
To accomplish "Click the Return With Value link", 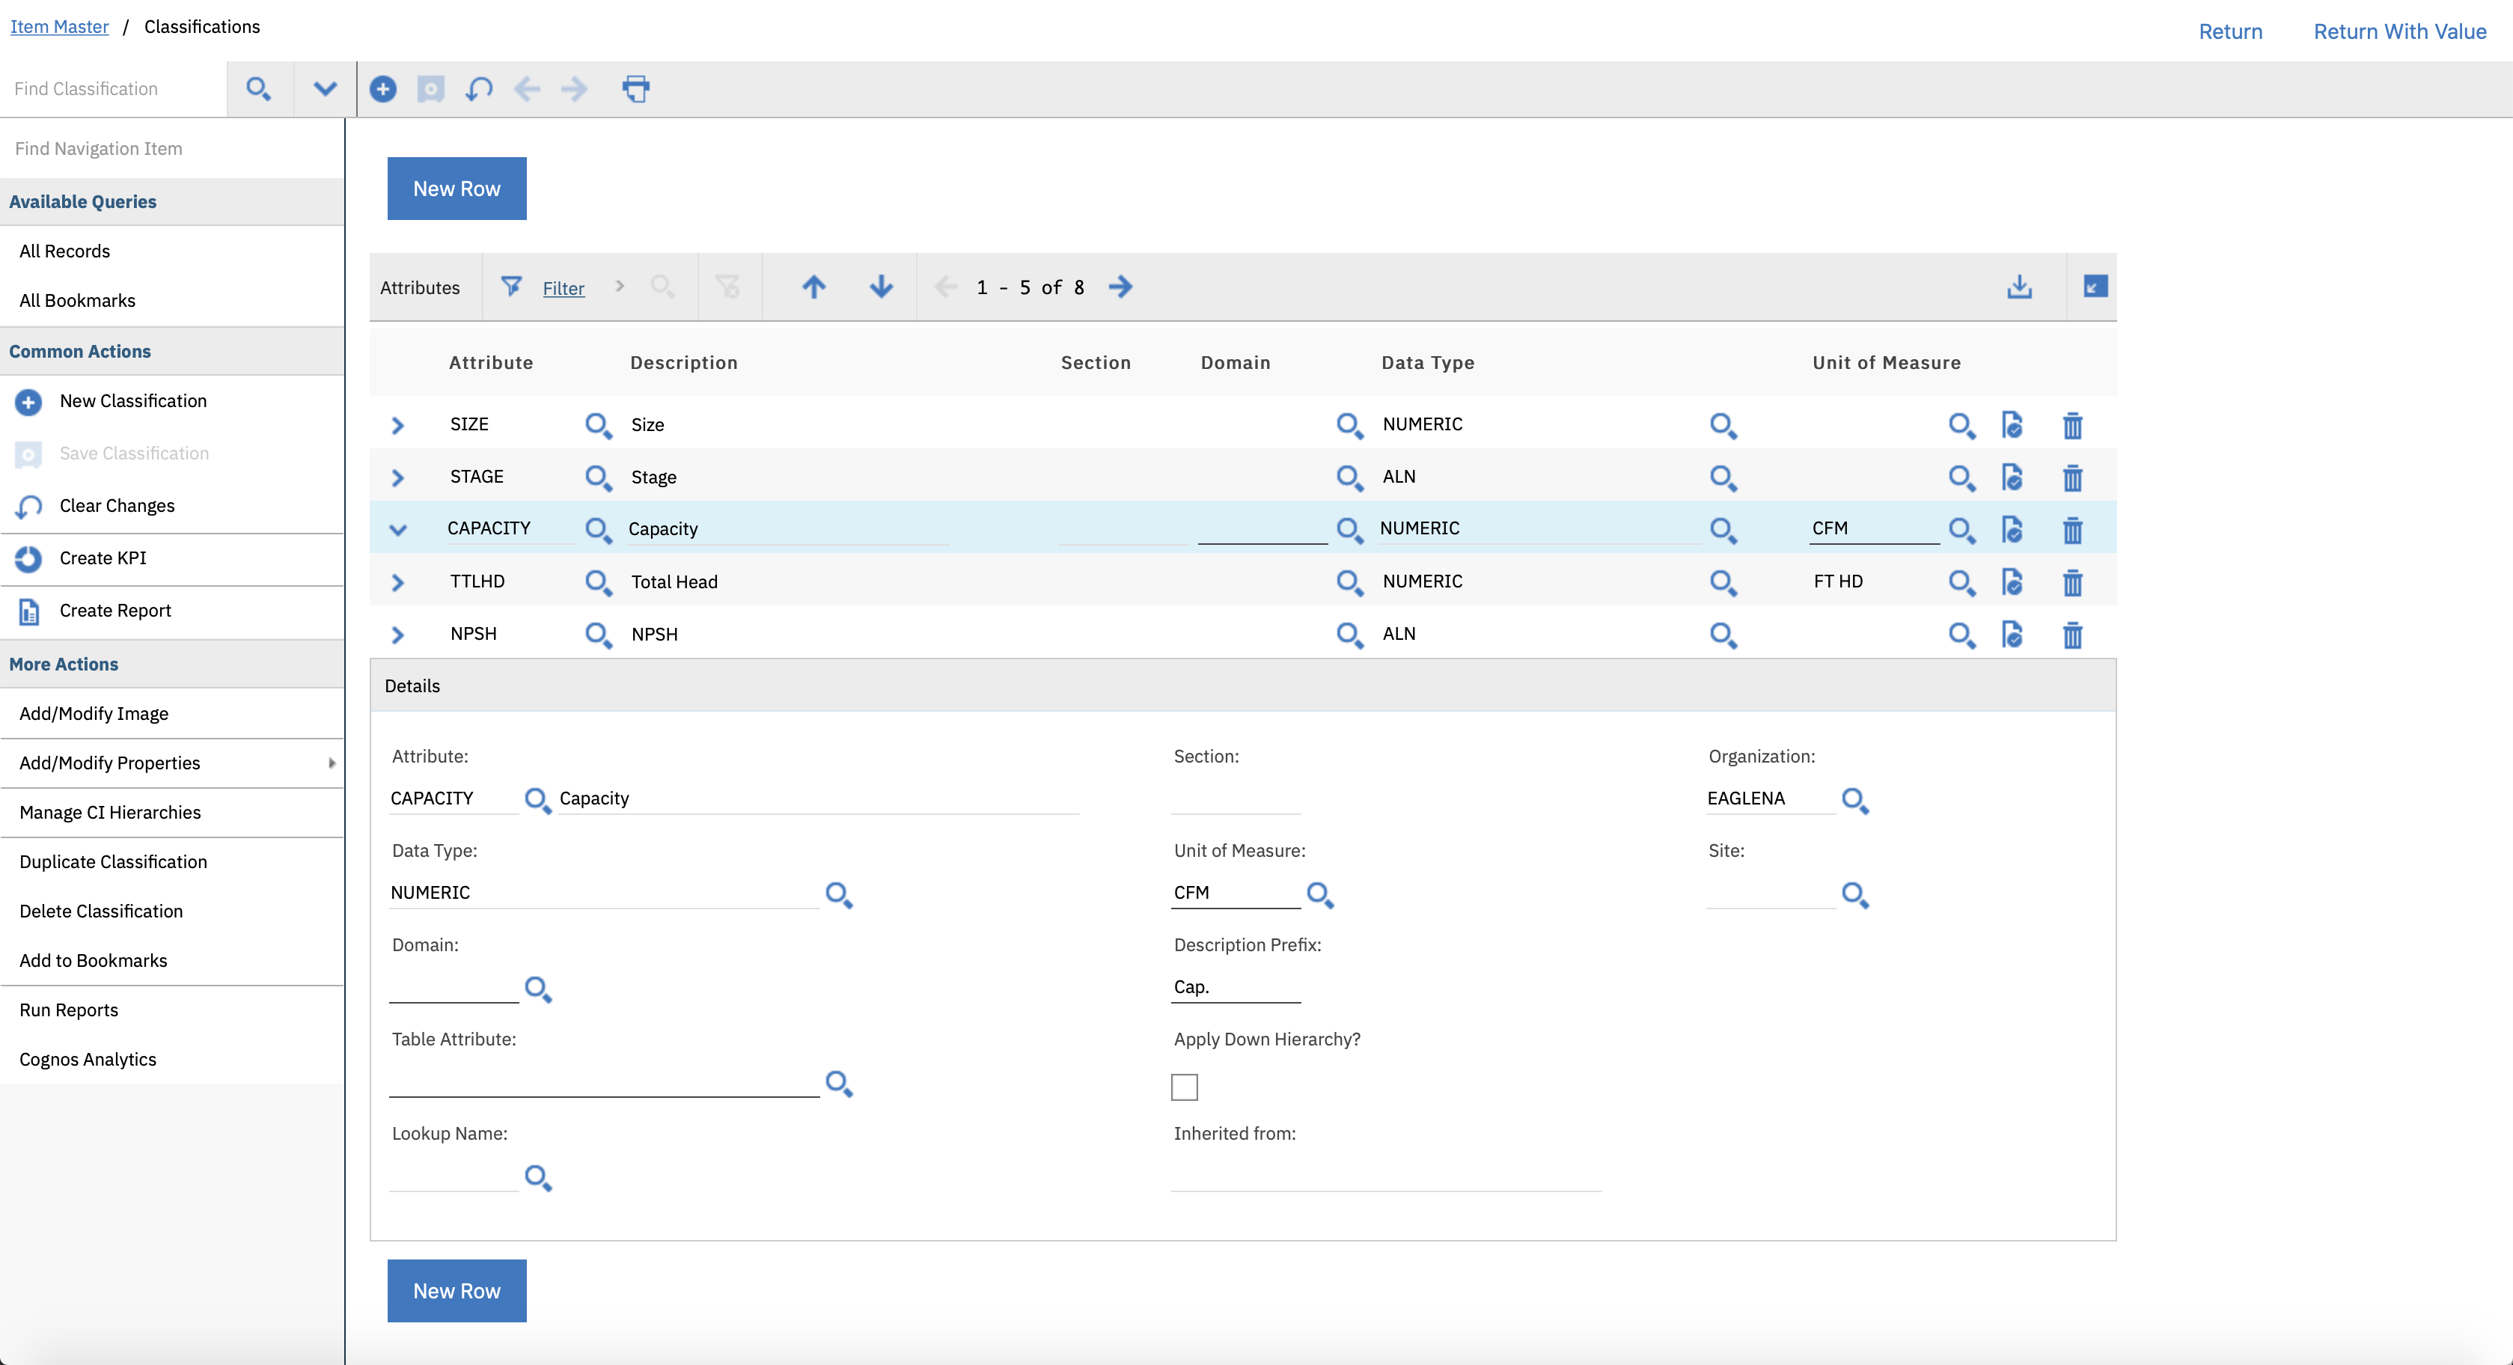I will tap(2399, 31).
